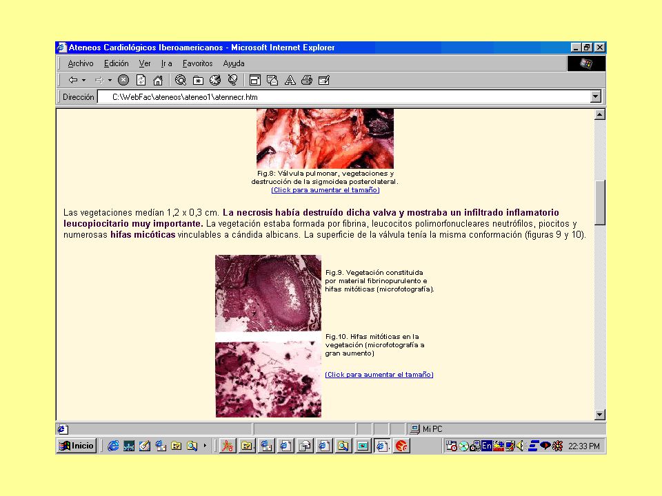
Task: Launch Internet Explorer from quick launch
Action: click(x=112, y=446)
